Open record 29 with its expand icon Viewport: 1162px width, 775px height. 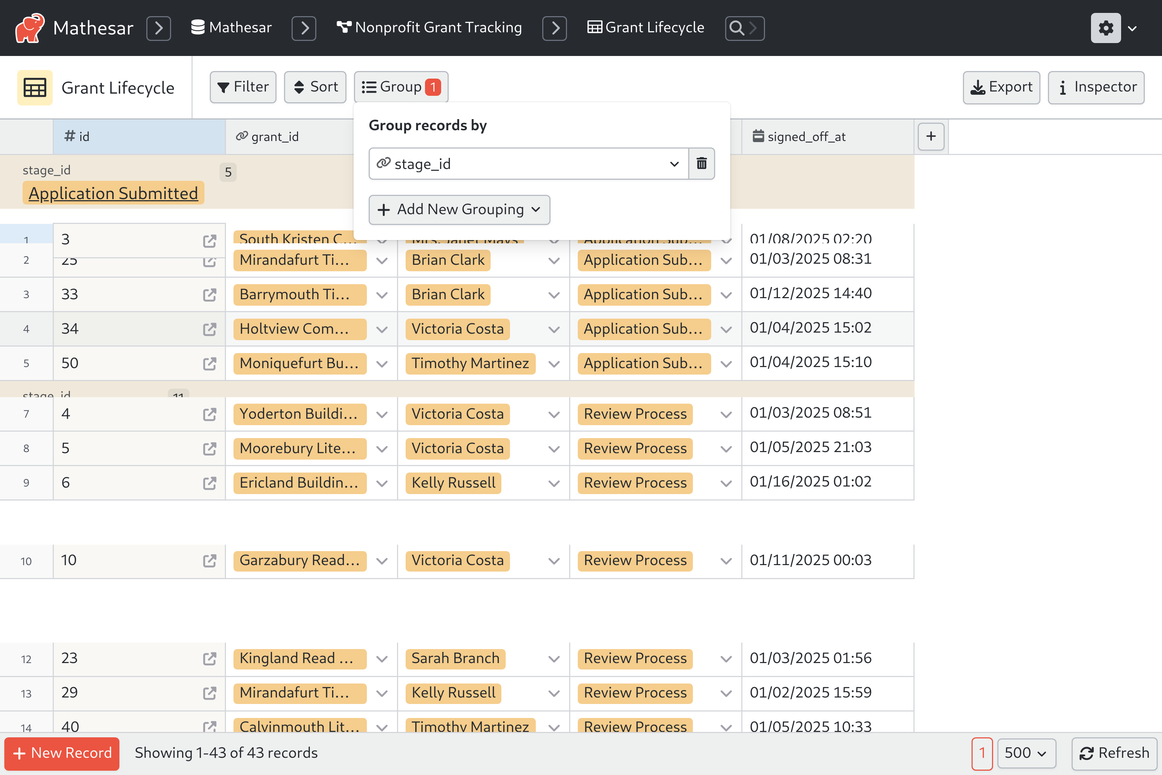[x=209, y=693]
